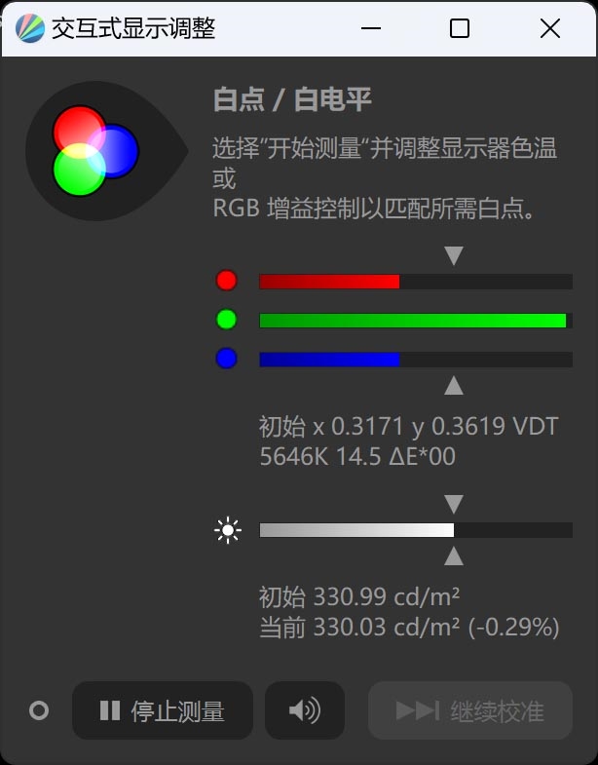Click the blue channel dot icon
The width and height of the screenshot is (598, 765).
coord(226,359)
